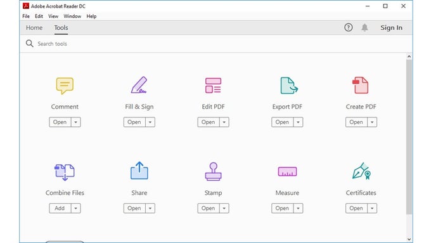The width and height of the screenshot is (431, 243).
Task: Switch to the Home tab
Action: [34, 28]
